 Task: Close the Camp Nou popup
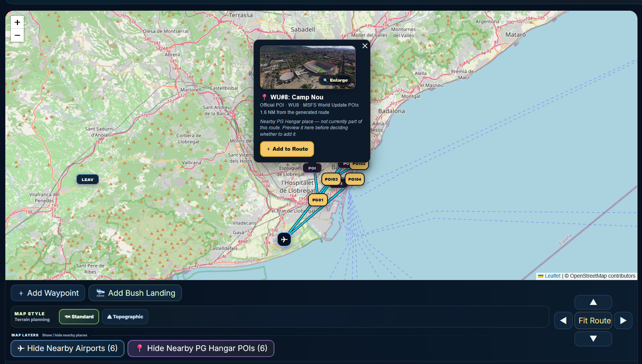(365, 46)
